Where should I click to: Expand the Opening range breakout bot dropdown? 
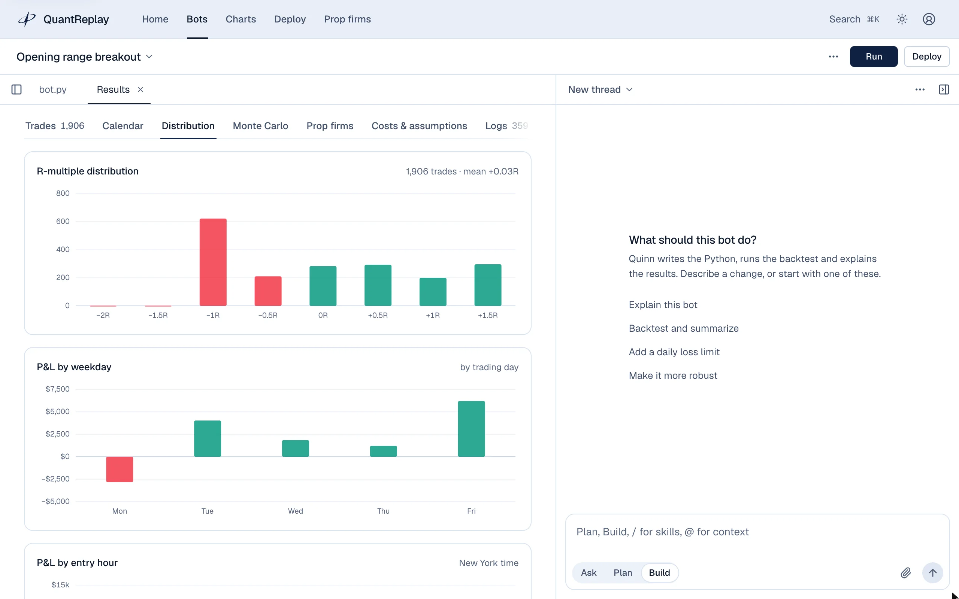[x=84, y=57]
